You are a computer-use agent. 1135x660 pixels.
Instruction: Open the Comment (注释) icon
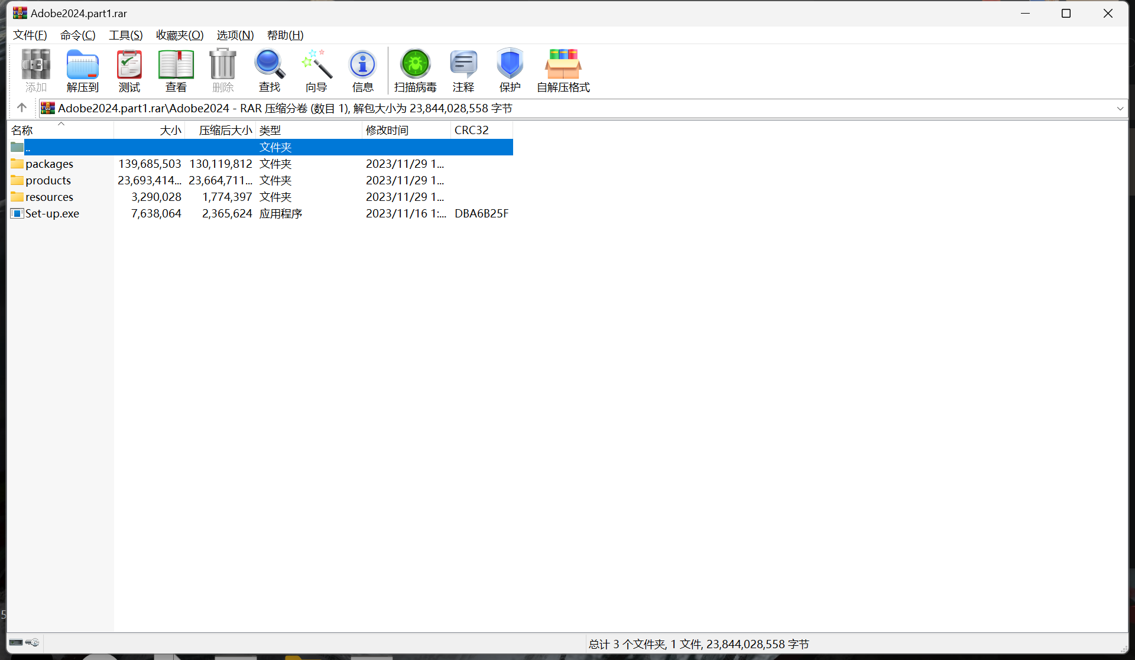click(463, 70)
